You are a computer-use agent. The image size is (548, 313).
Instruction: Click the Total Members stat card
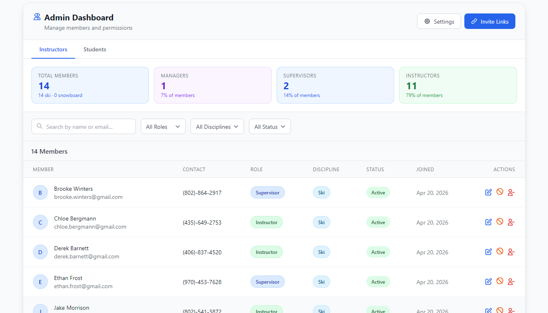pos(90,85)
